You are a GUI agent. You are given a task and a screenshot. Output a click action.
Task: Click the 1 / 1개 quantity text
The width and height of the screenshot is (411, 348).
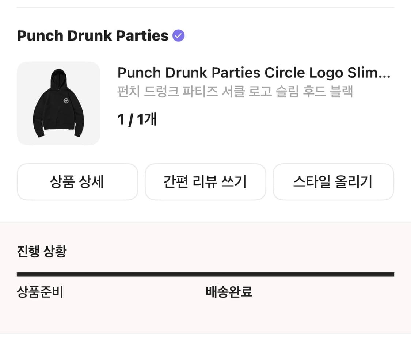tap(137, 119)
